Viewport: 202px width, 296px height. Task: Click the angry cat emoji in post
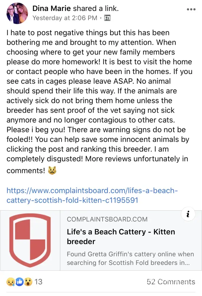click(52, 171)
